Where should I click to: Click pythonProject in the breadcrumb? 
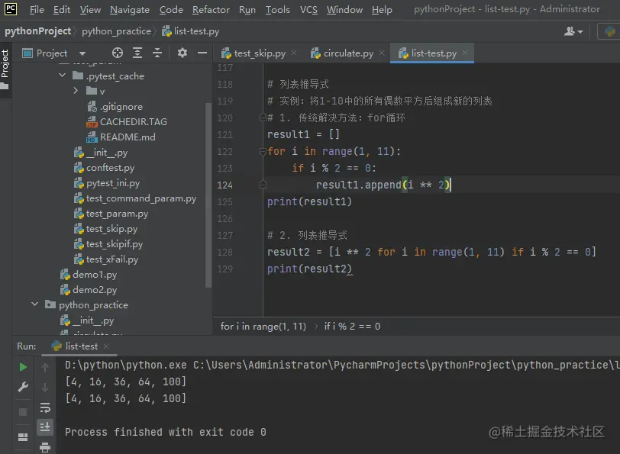[x=38, y=31]
